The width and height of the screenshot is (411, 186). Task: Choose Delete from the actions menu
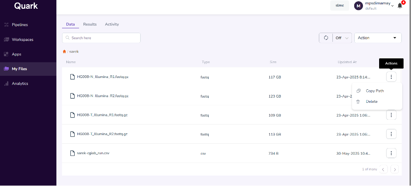click(x=371, y=101)
